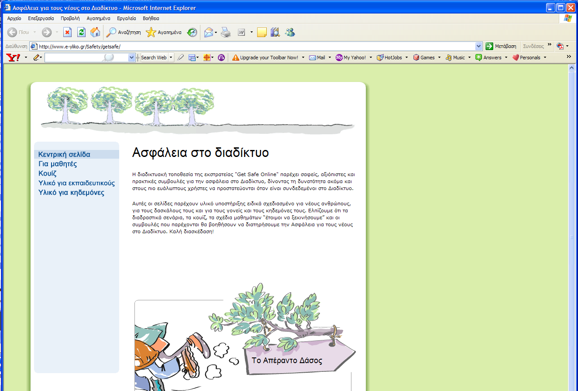Viewport: 578px width, 391px height.
Task: Expand the Συνδέσεις links chevron
Action: 549,45
